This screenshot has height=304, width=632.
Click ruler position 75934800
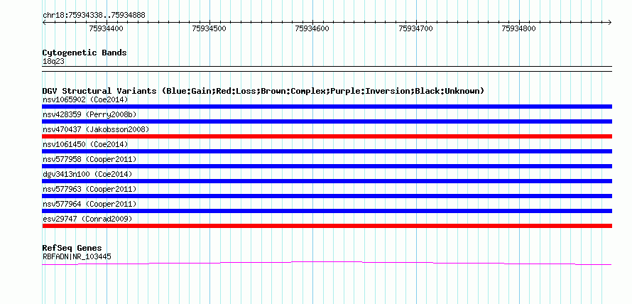click(x=519, y=28)
